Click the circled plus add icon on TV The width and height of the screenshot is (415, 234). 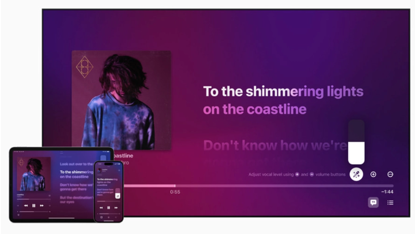pos(373,174)
